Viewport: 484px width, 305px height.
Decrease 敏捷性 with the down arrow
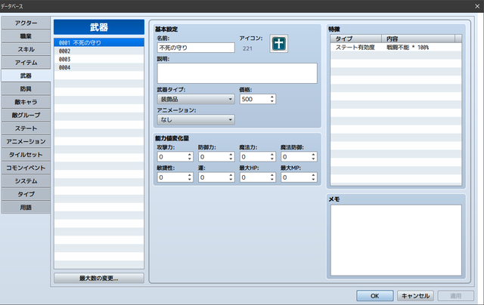pos(190,180)
